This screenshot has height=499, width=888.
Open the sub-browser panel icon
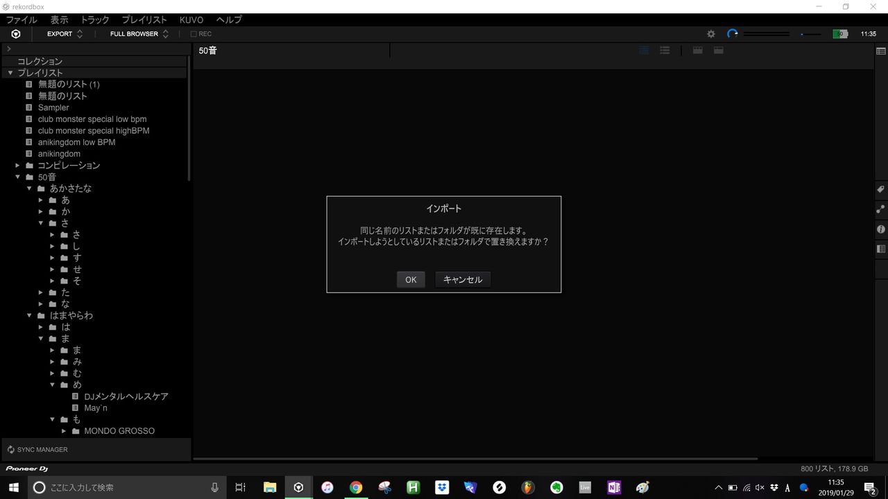881,249
